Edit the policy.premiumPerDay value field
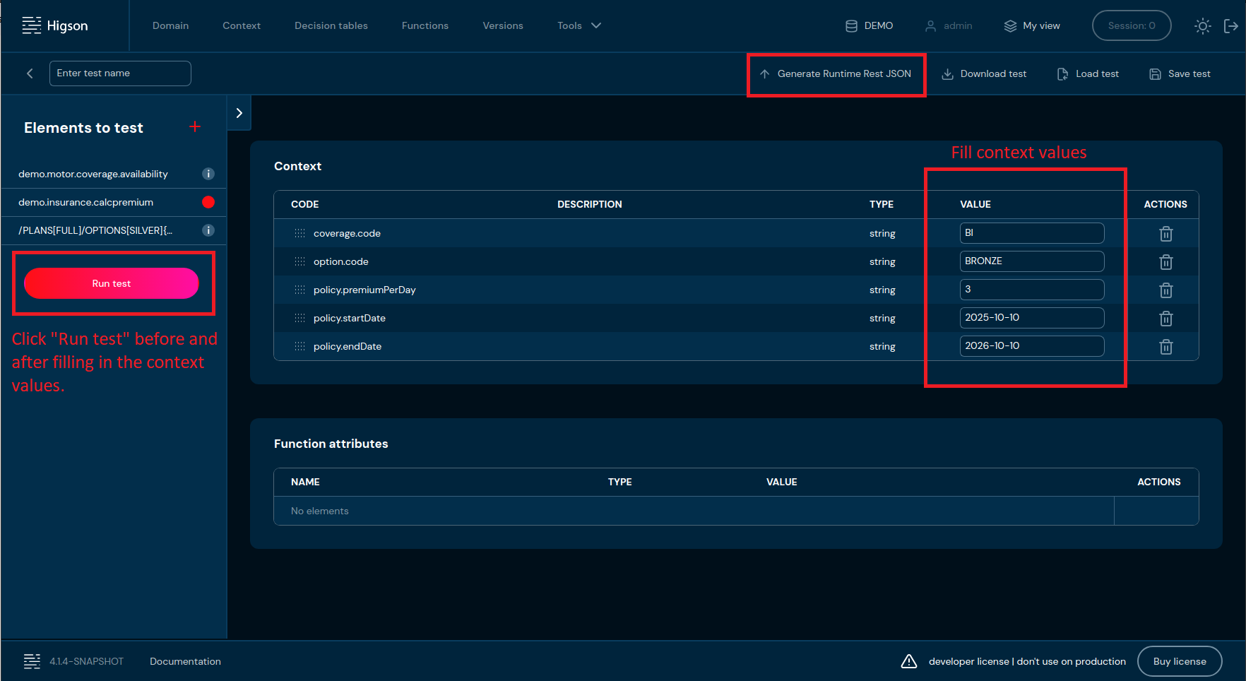The image size is (1246, 681). click(1032, 290)
